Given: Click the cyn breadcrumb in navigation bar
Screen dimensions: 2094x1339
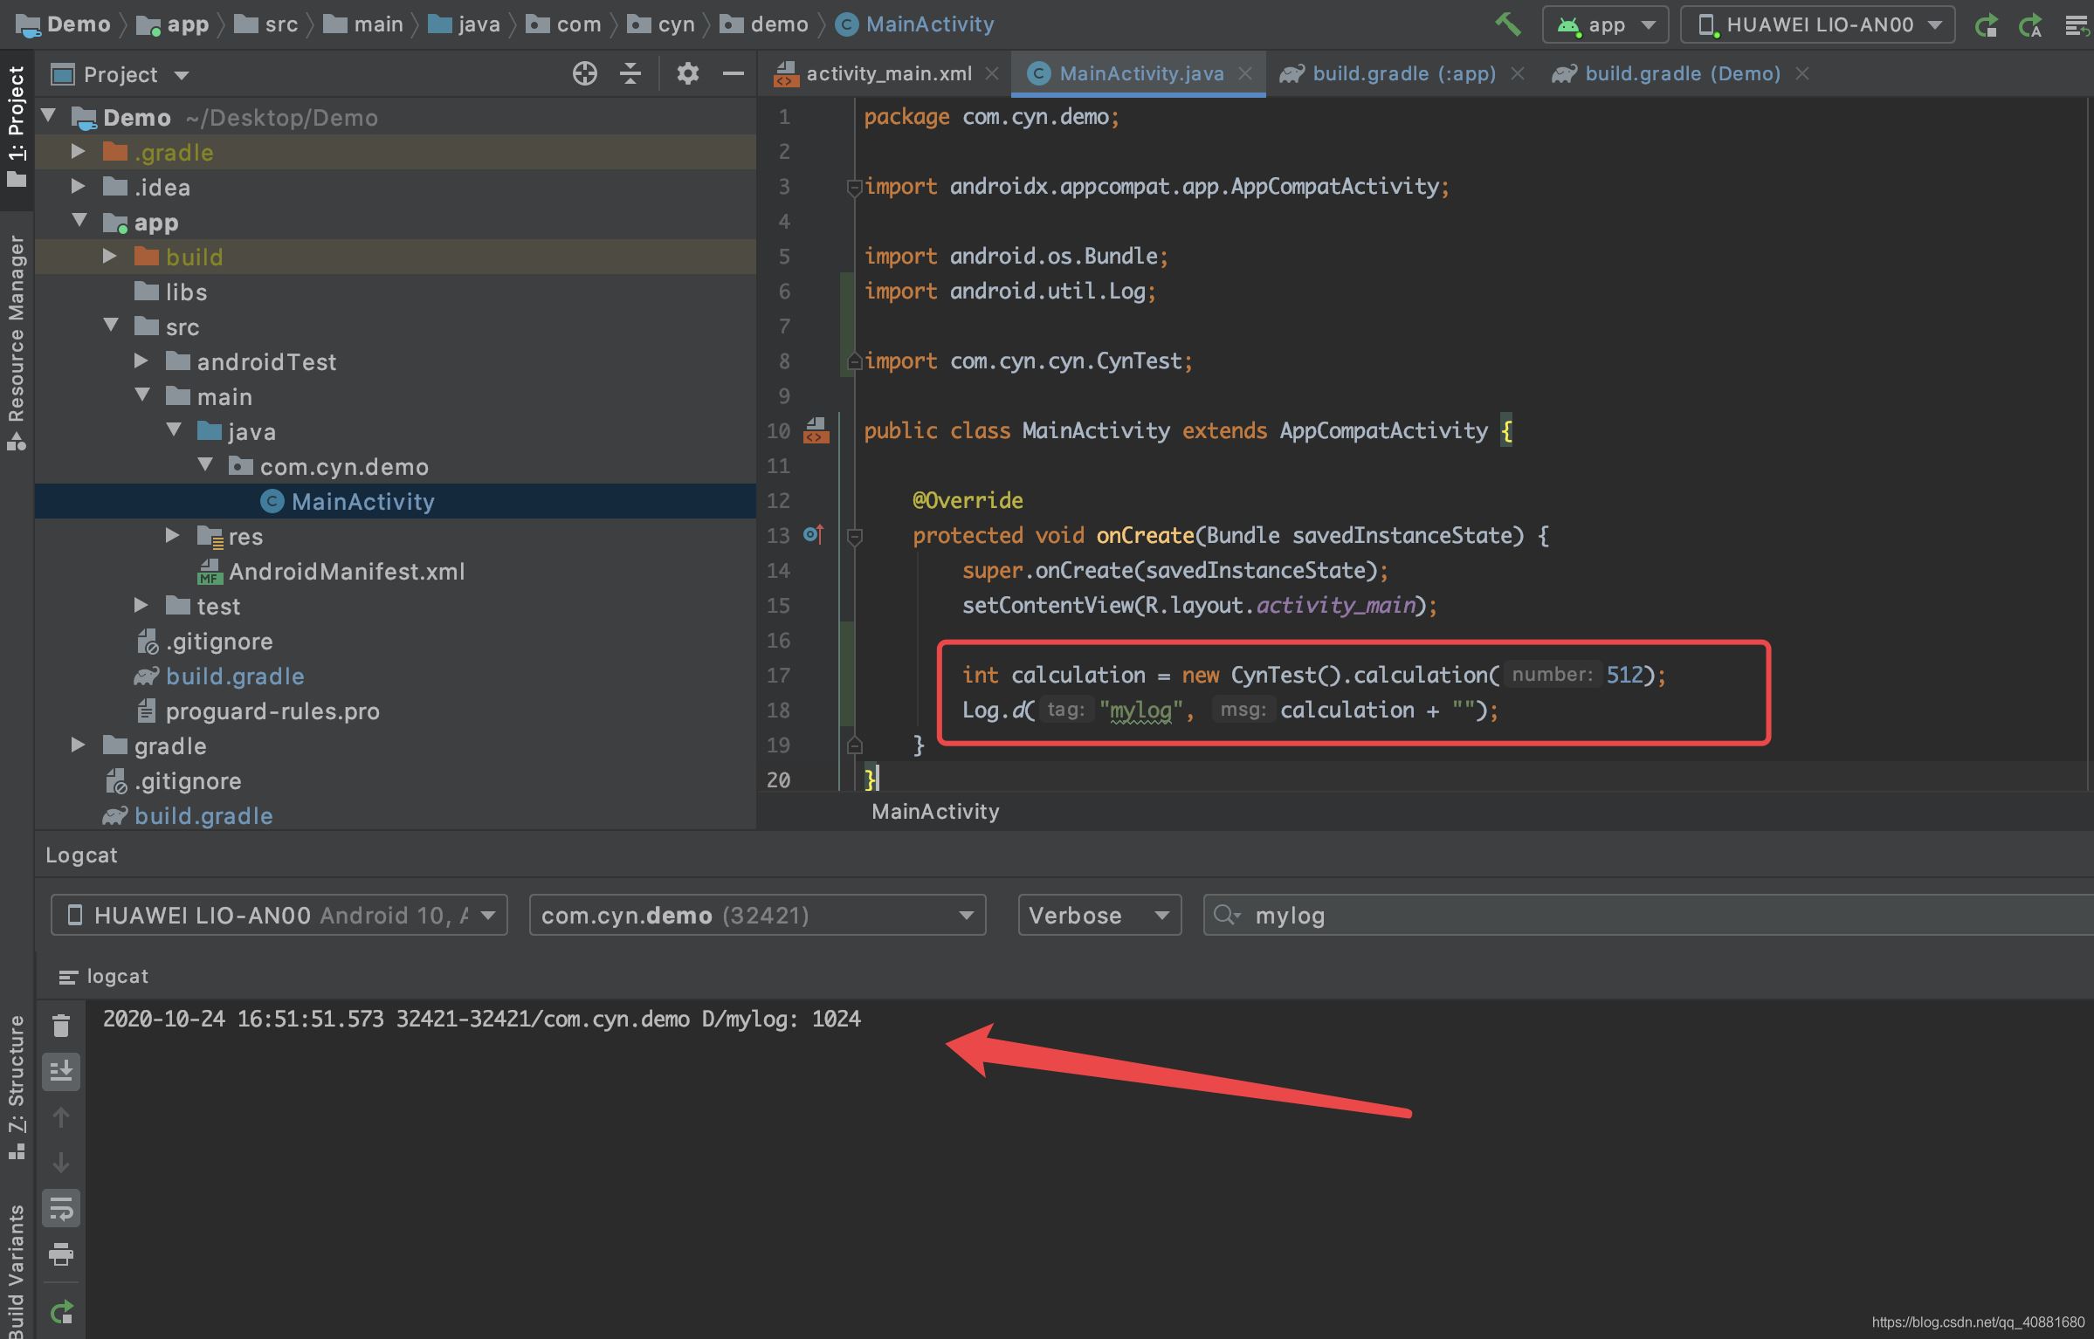Looking at the screenshot, I should pos(675,24).
